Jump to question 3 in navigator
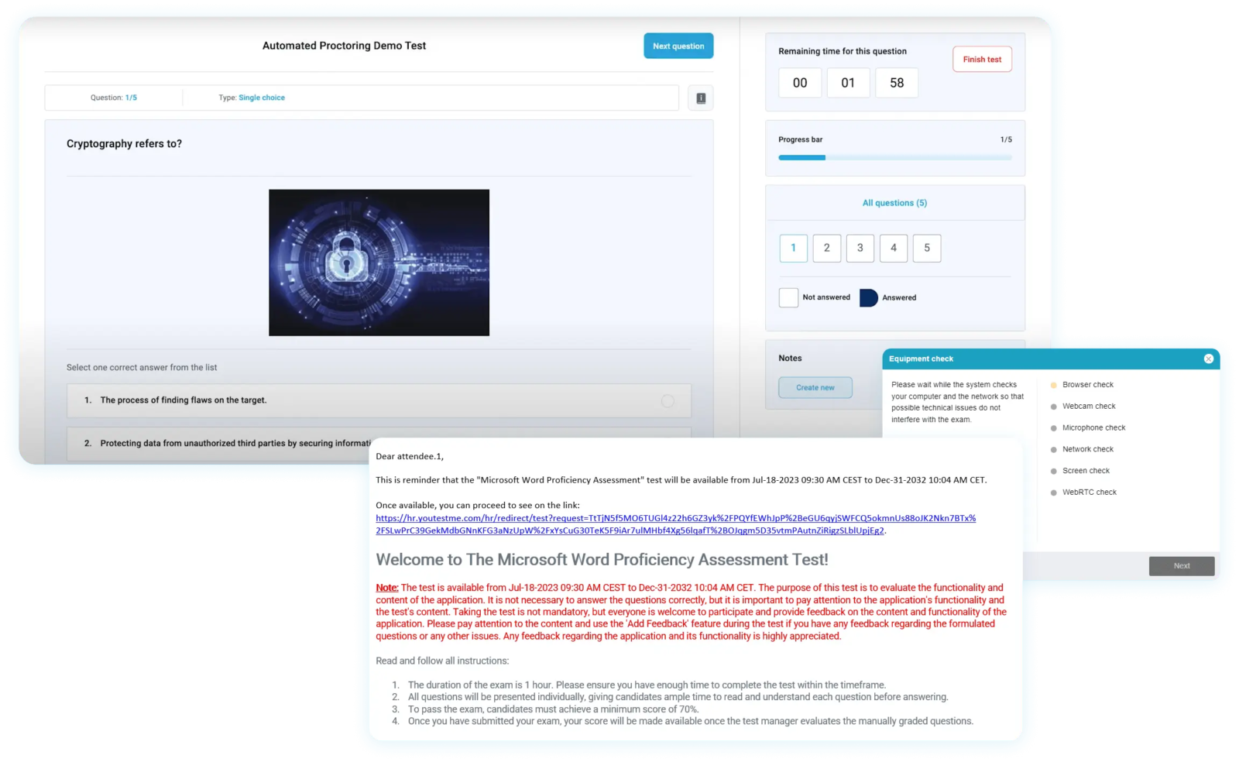The height and width of the screenshot is (762, 1239). point(860,249)
